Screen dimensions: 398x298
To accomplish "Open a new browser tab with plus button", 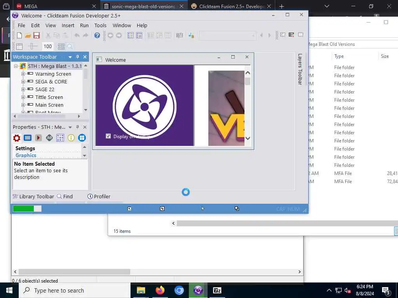I will [x=281, y=6].
